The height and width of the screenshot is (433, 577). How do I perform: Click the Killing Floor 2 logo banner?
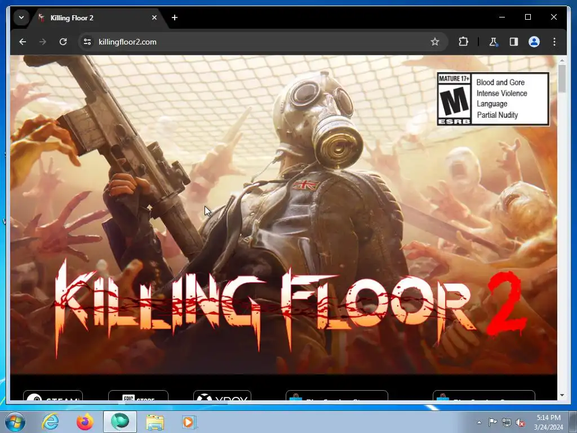291,307
